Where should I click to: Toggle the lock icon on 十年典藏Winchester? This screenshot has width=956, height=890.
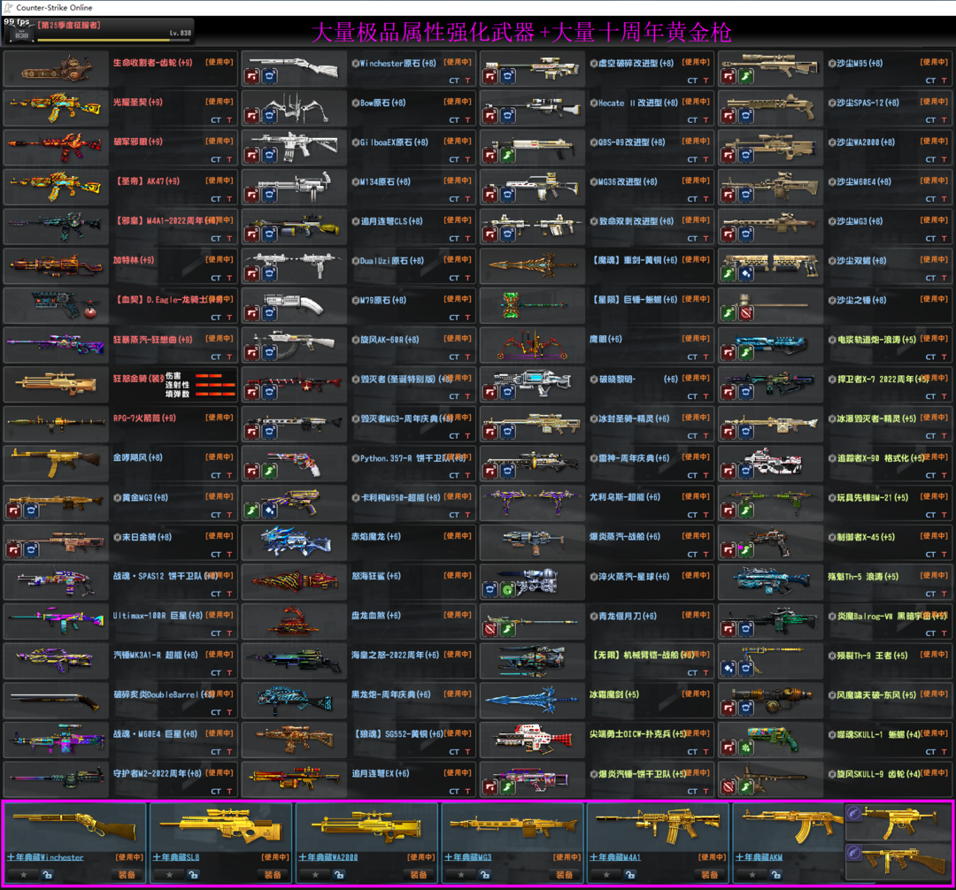(47, 875)
